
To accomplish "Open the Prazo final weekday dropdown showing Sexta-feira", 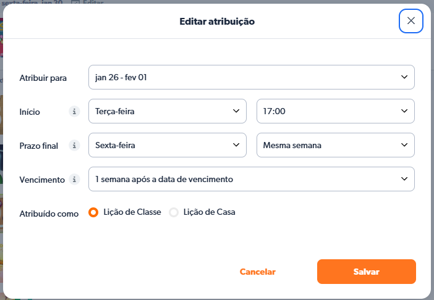I will [167, 145].
